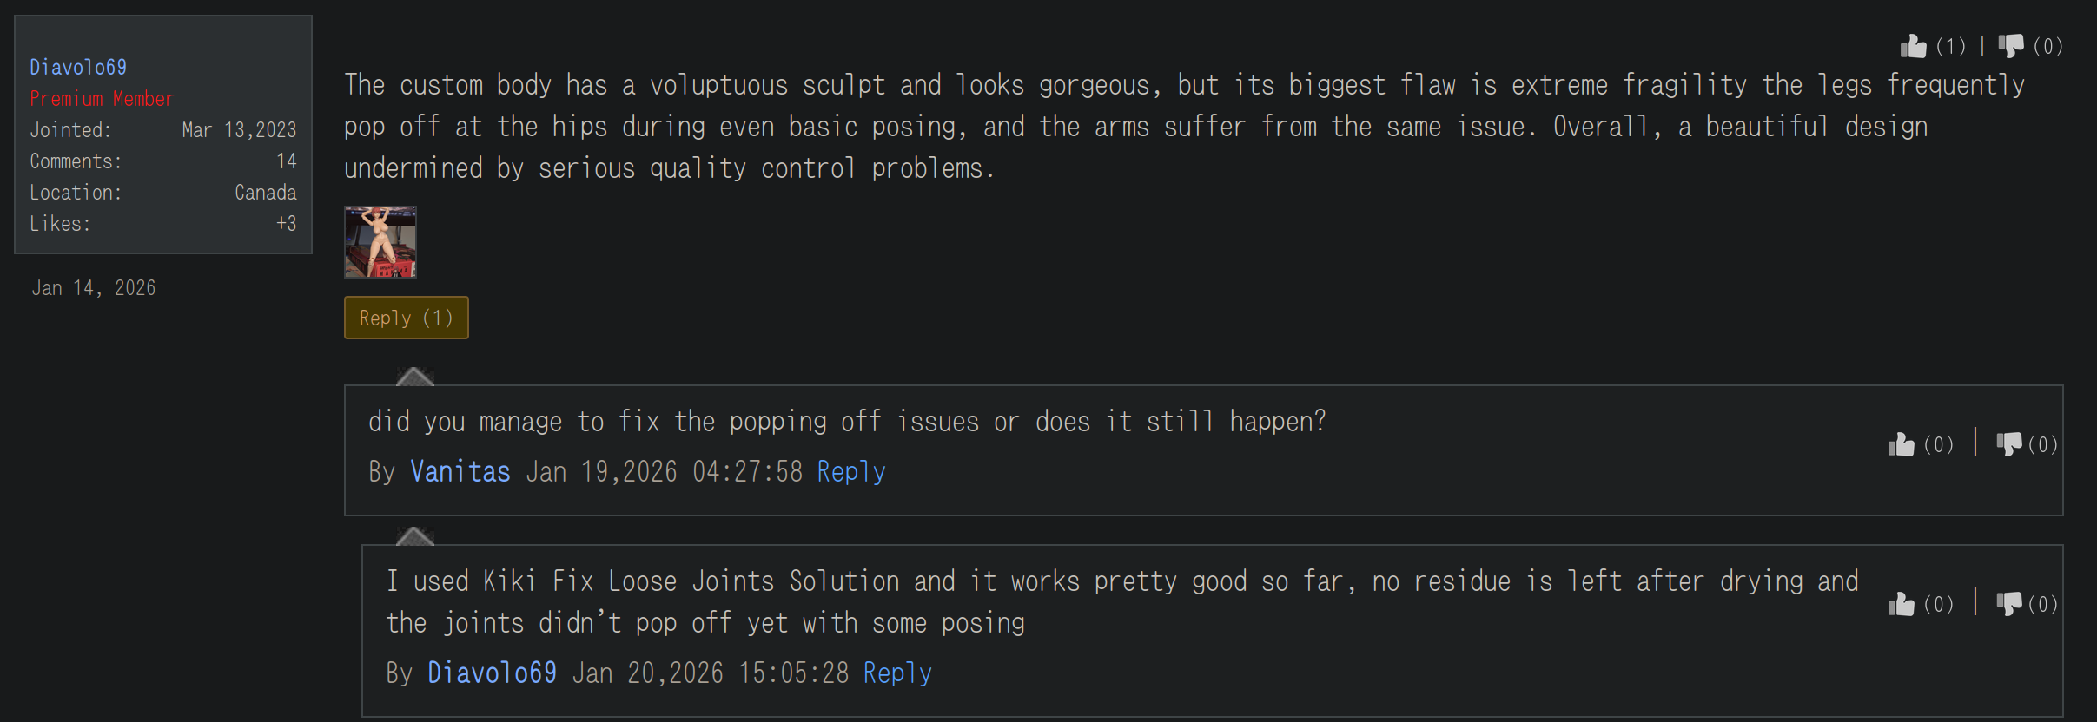
Task: Dislike the Kiki Fix Loose Joints reply
Action: tap(2008, 604)
